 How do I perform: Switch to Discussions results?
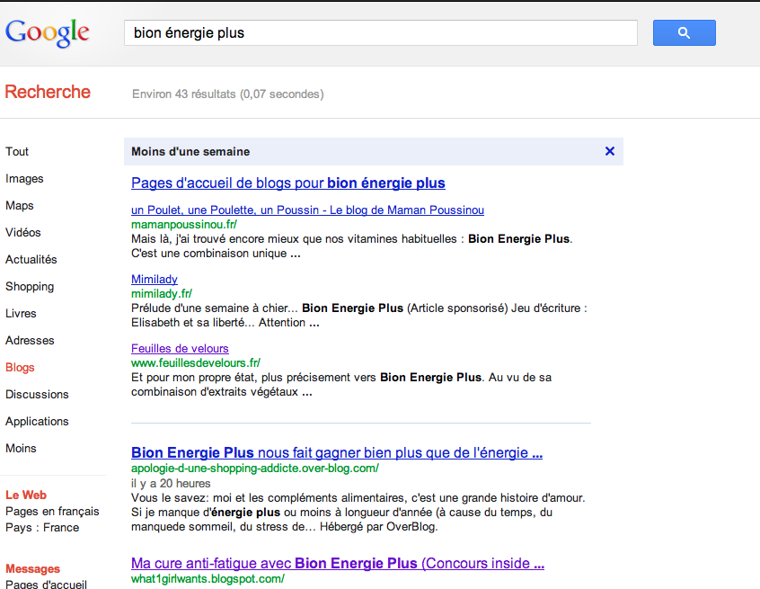tap(37, 395)
